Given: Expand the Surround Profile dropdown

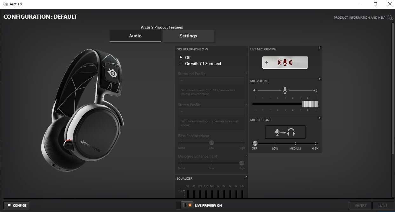Looking at the screenshot, I should tap(211, 81).
